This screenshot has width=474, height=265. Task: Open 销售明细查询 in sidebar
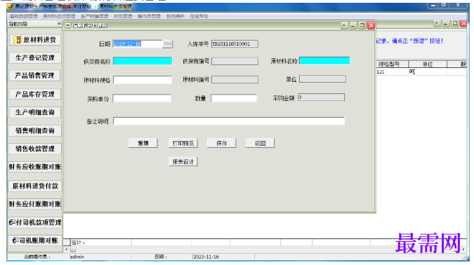click(x=35, y=130)
